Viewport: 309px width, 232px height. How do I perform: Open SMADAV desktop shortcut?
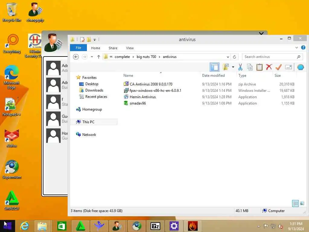point(12,201)
